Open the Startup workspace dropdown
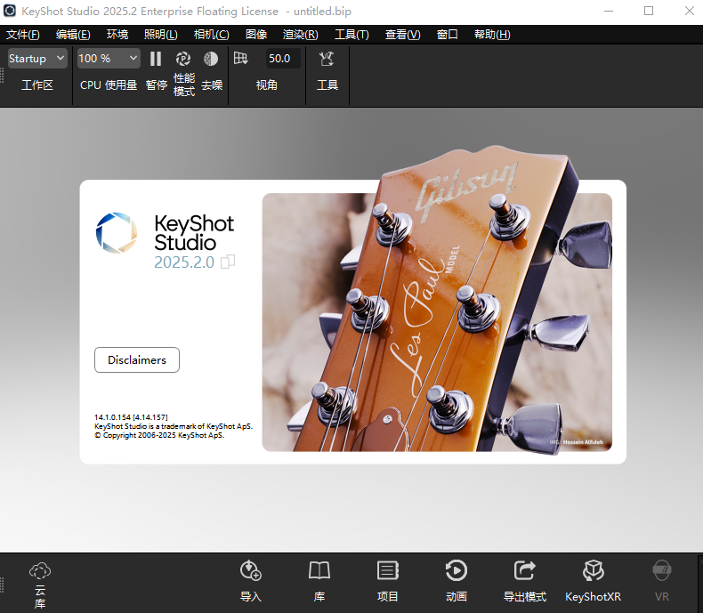The image size is (703, 613). pyautogui.click(x=37, y=58)
